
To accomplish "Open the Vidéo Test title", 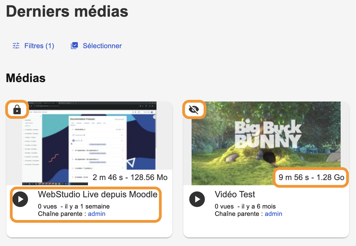I will coord(235,194).
